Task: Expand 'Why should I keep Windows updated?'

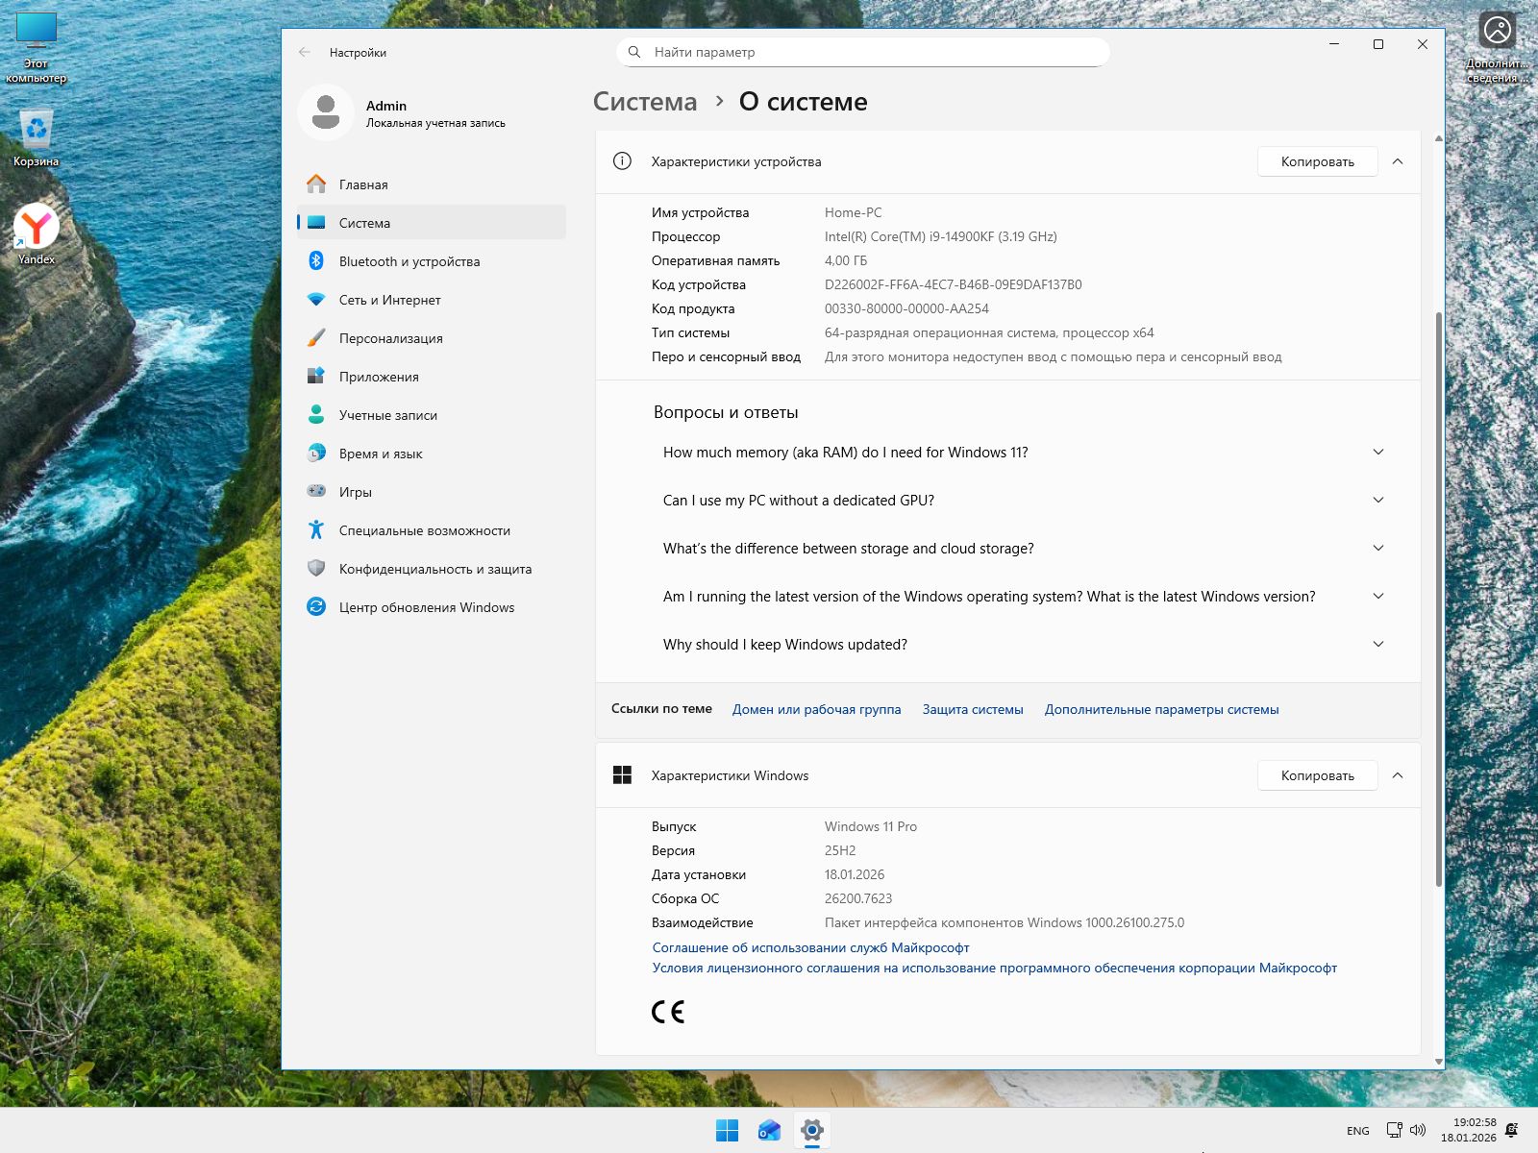Action: pos(1377,645)
